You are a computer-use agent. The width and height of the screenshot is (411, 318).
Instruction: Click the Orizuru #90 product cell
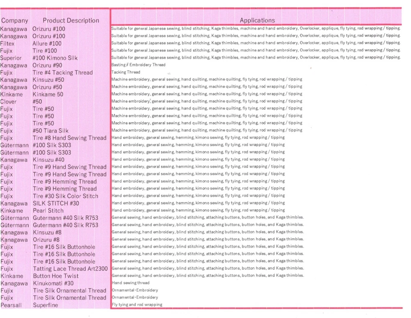pyautogui.click(x=47, y=65)
